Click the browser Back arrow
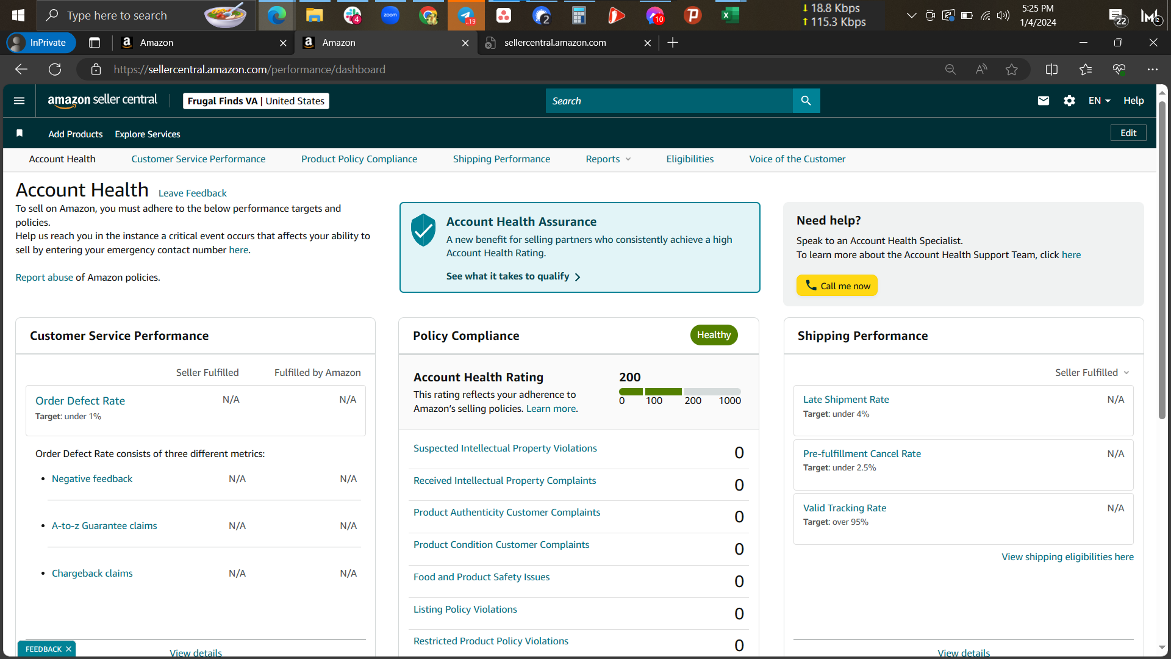 point(21,70)
